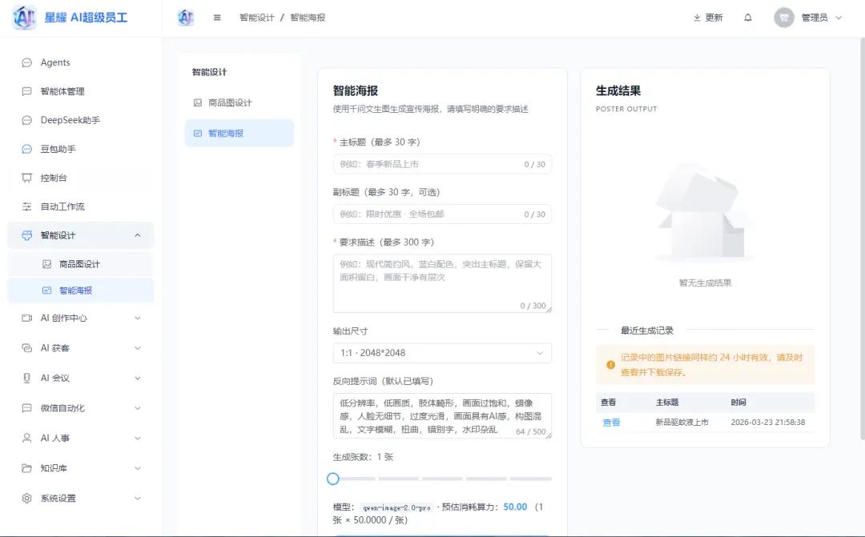Open the 查看 link in generation records

(610, 422)
